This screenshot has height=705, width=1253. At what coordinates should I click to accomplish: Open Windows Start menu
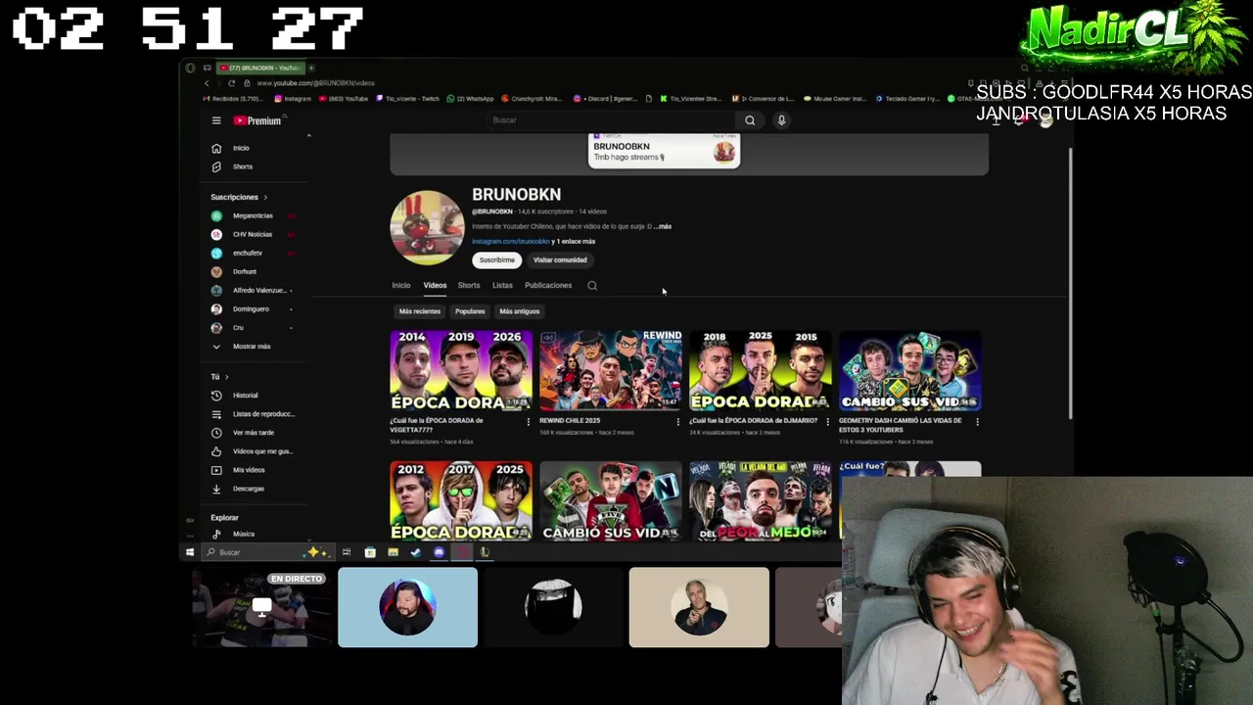click(x=190, y=552)
